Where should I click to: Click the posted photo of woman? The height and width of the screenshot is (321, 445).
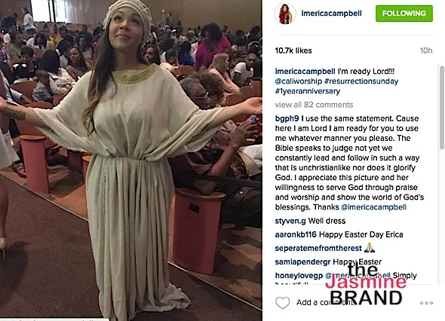coord(130,160)
